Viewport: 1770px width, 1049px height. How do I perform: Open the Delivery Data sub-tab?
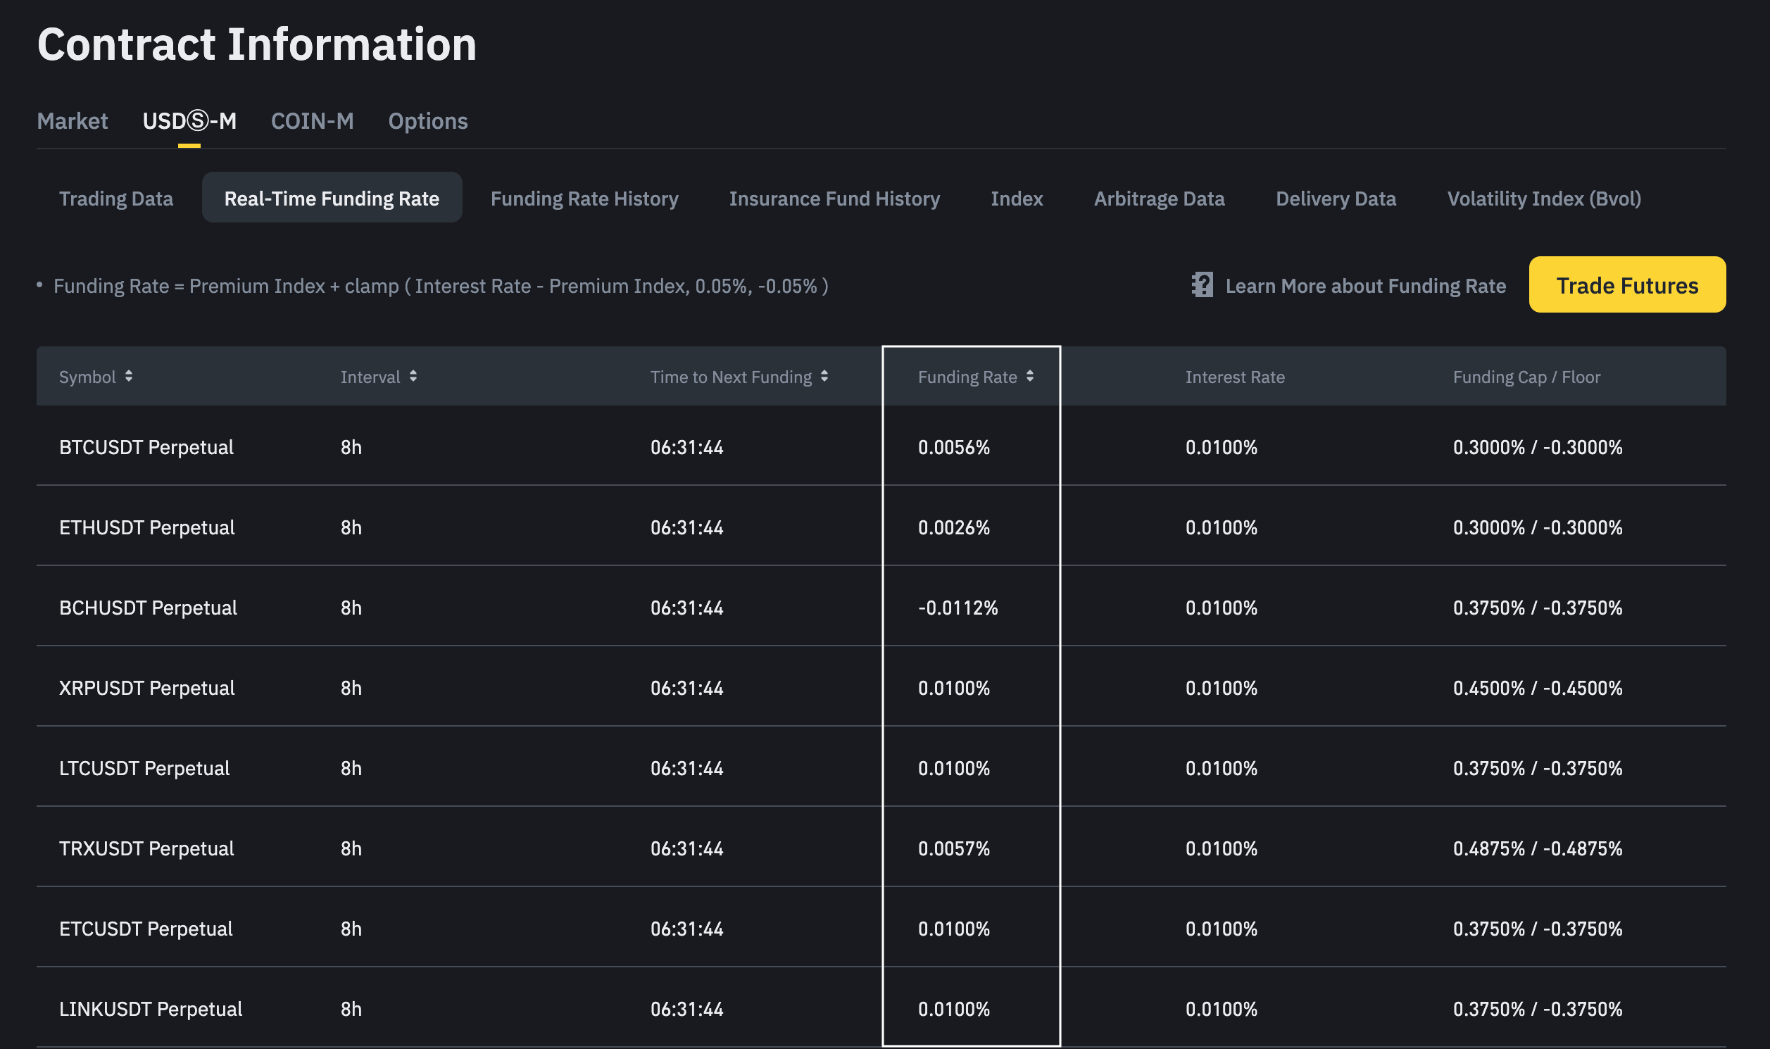coord(1336,199)
